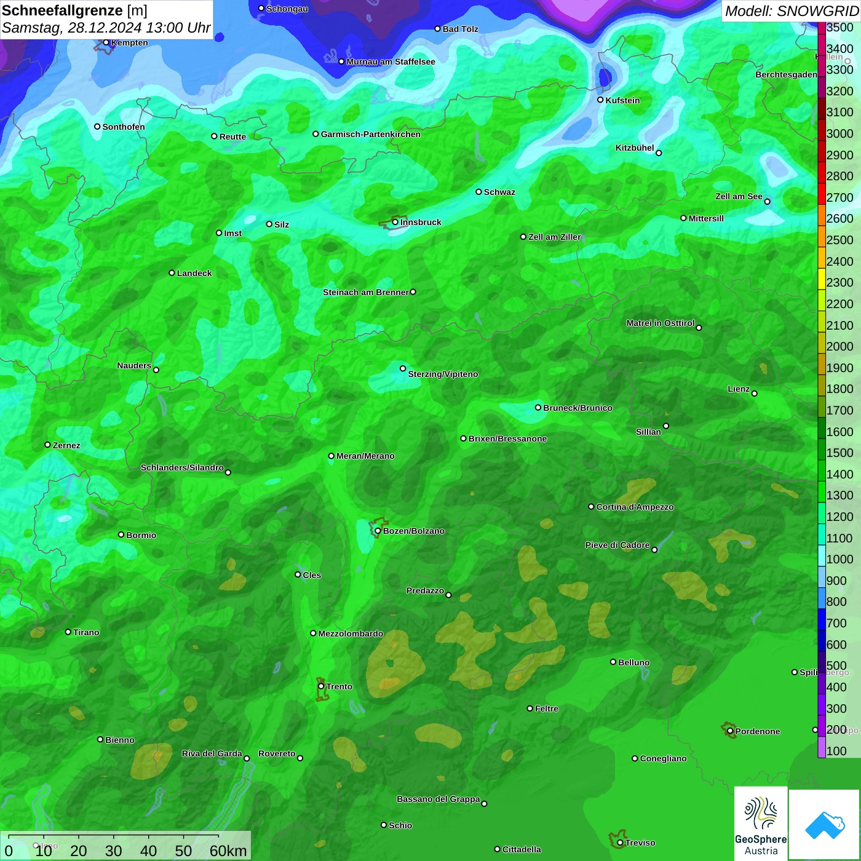
Task: Click the 'Schneefallgrenze [m]' title
Action: pos(74,10)
